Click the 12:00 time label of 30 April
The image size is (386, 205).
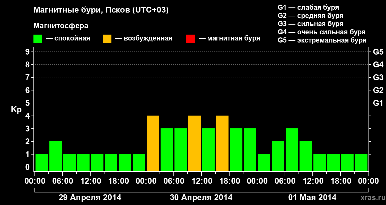tap(201, 181)
